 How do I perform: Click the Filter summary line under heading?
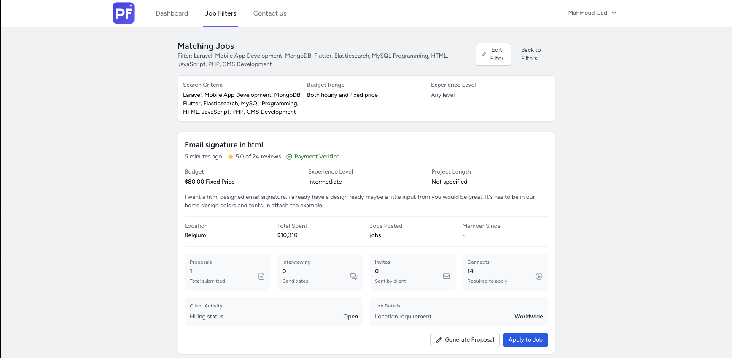coord(313,60)
